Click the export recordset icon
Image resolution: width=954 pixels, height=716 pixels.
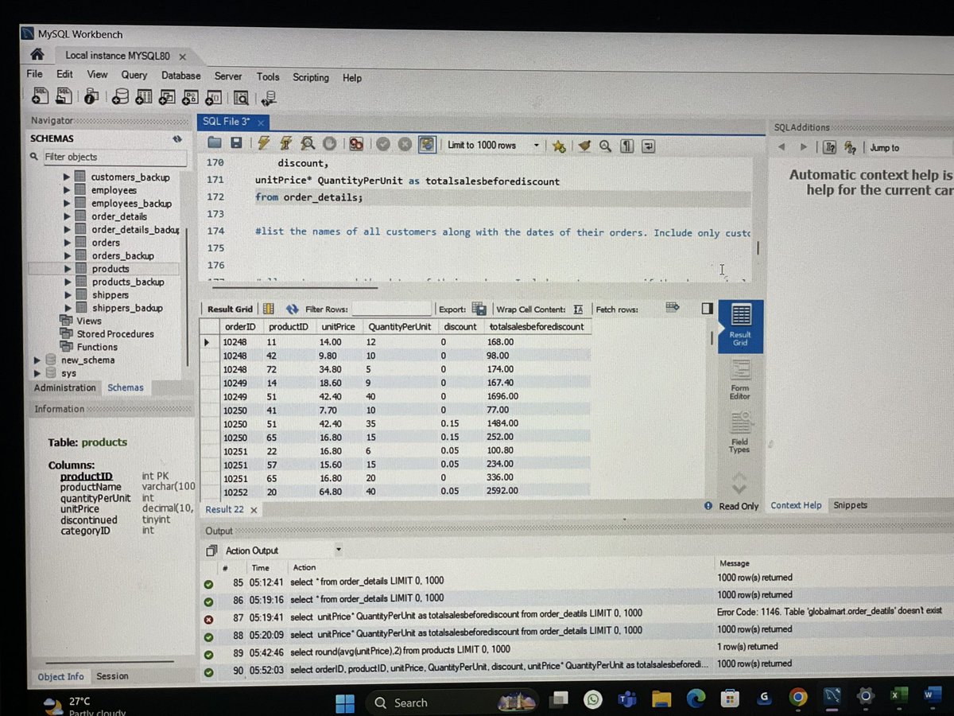(479, 309)
